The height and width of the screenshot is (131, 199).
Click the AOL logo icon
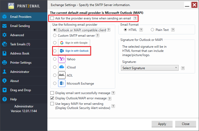point(62,75)
